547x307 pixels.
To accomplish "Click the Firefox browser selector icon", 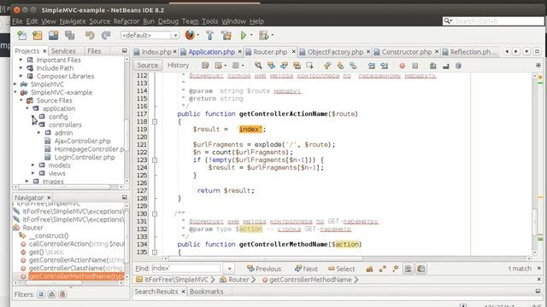I will (x=190, y=35).
